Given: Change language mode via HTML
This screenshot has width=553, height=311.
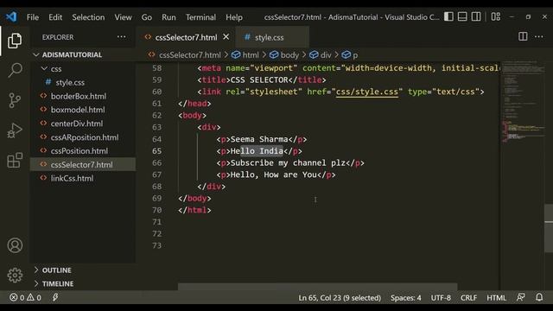Looking at the screenshot, I should click(x=496, y=297).
